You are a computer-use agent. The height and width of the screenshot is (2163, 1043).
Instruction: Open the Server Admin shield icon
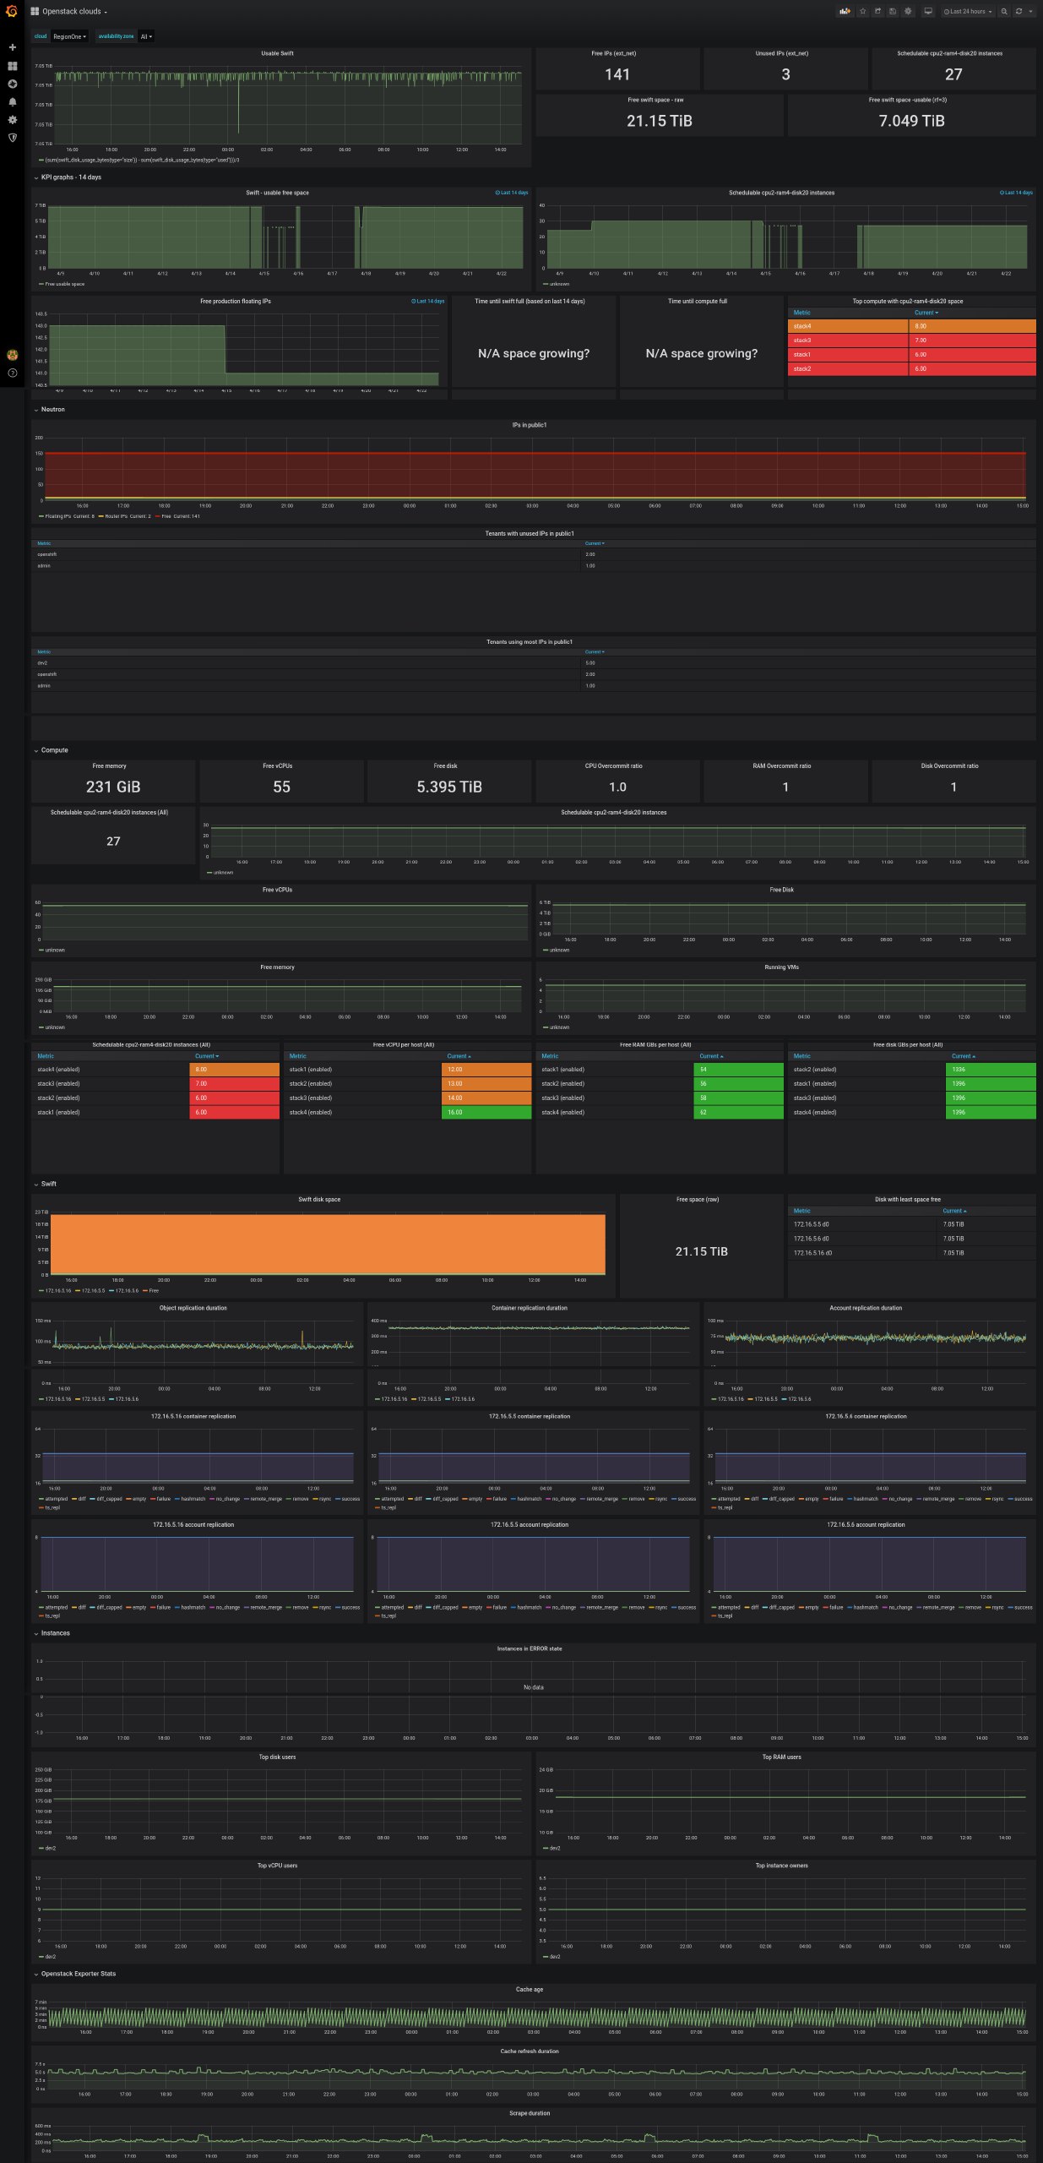tap(12, 137)
